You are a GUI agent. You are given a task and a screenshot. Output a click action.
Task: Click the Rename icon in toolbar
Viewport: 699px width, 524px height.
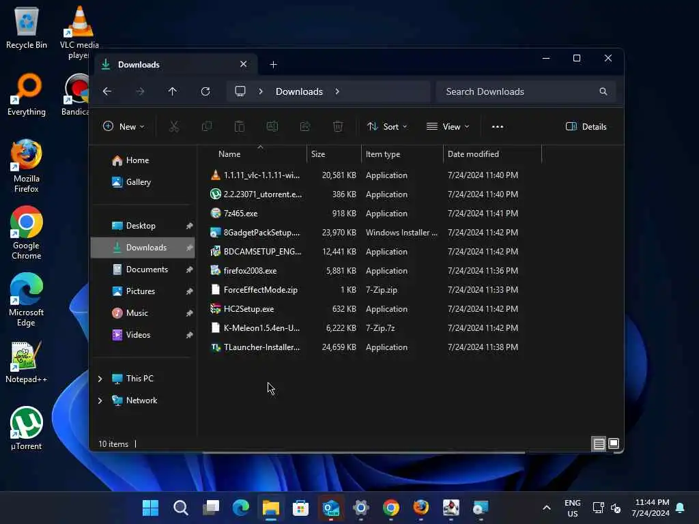click(x=272, y=126)
